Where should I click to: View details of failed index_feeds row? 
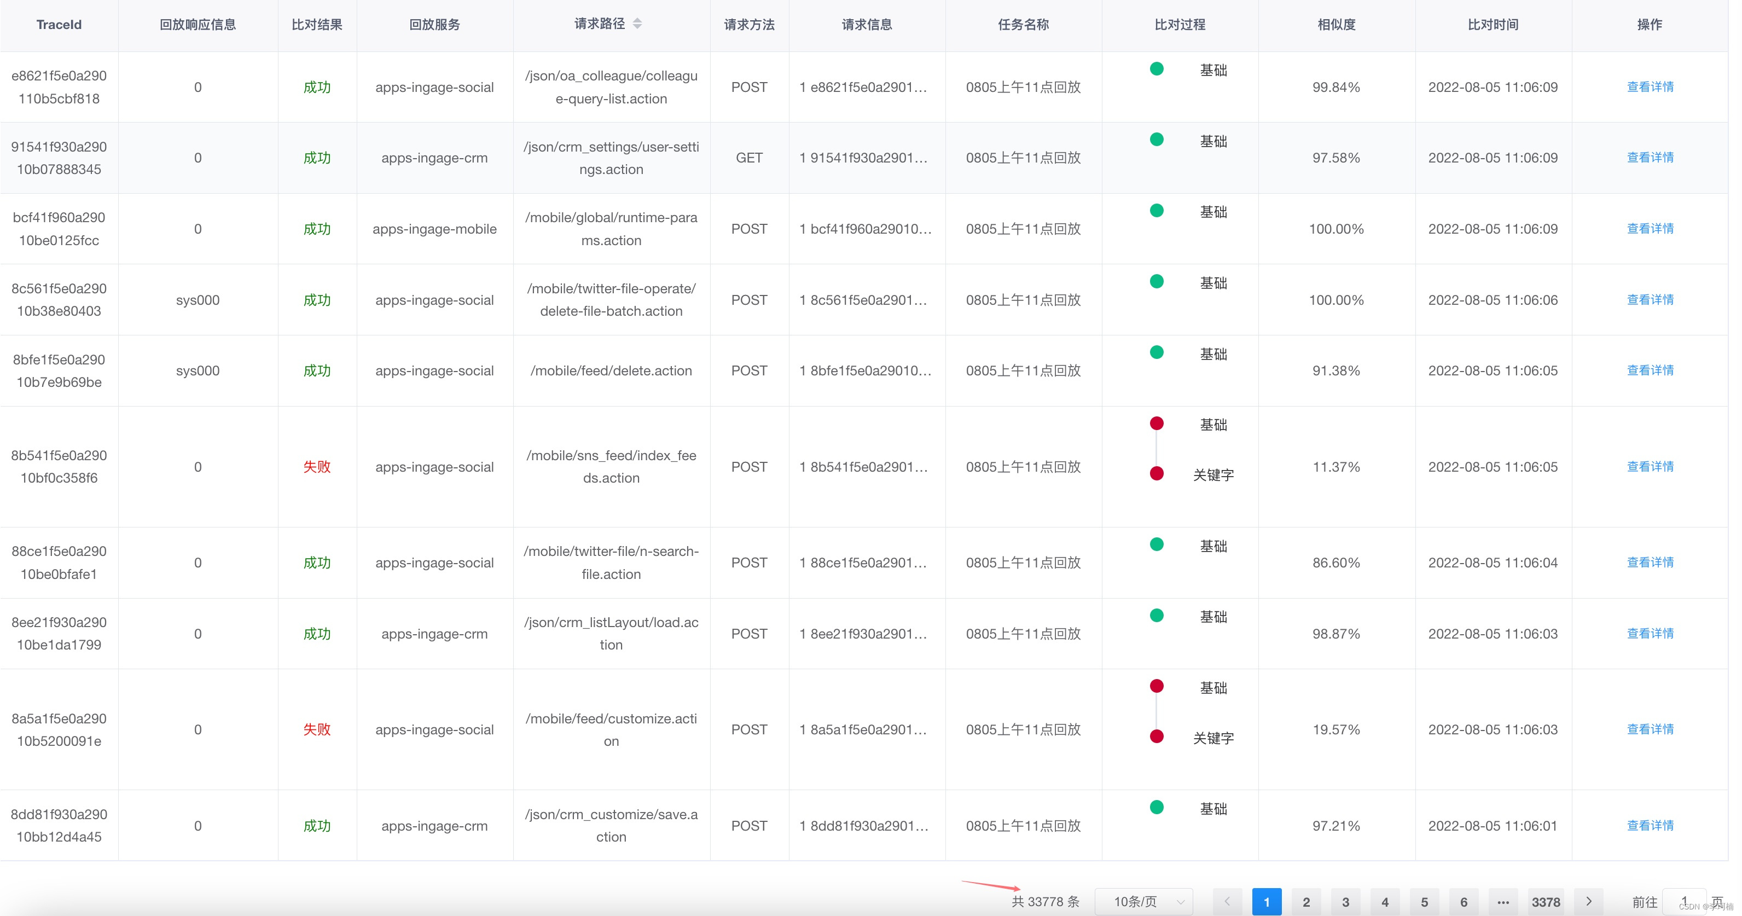[1650, 466]
